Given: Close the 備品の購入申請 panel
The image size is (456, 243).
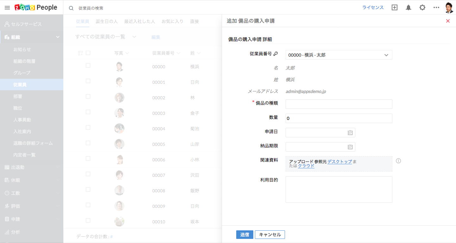Looking at the screenshot, I should click(448, 21).
